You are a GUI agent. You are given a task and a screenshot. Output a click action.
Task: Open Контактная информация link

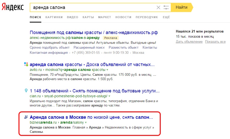[x=49, y=52]
